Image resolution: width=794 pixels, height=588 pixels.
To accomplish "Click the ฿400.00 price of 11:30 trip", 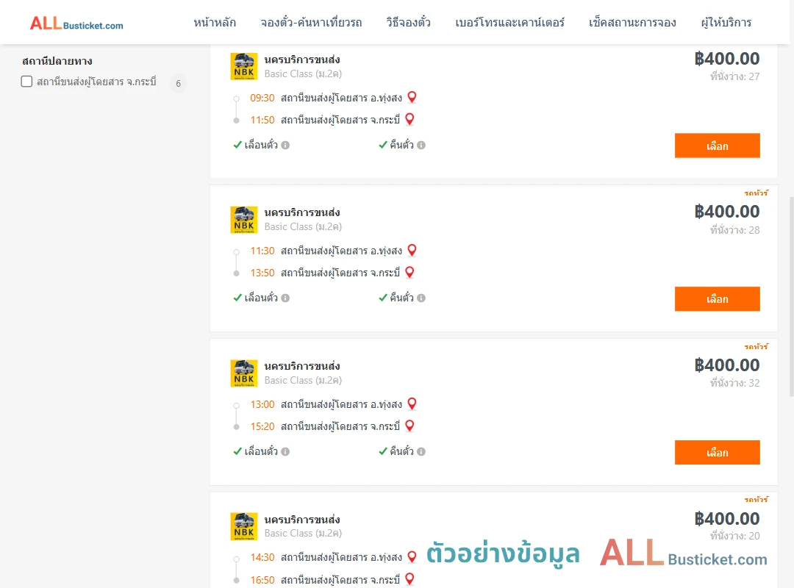I will (x=726, y=212).
